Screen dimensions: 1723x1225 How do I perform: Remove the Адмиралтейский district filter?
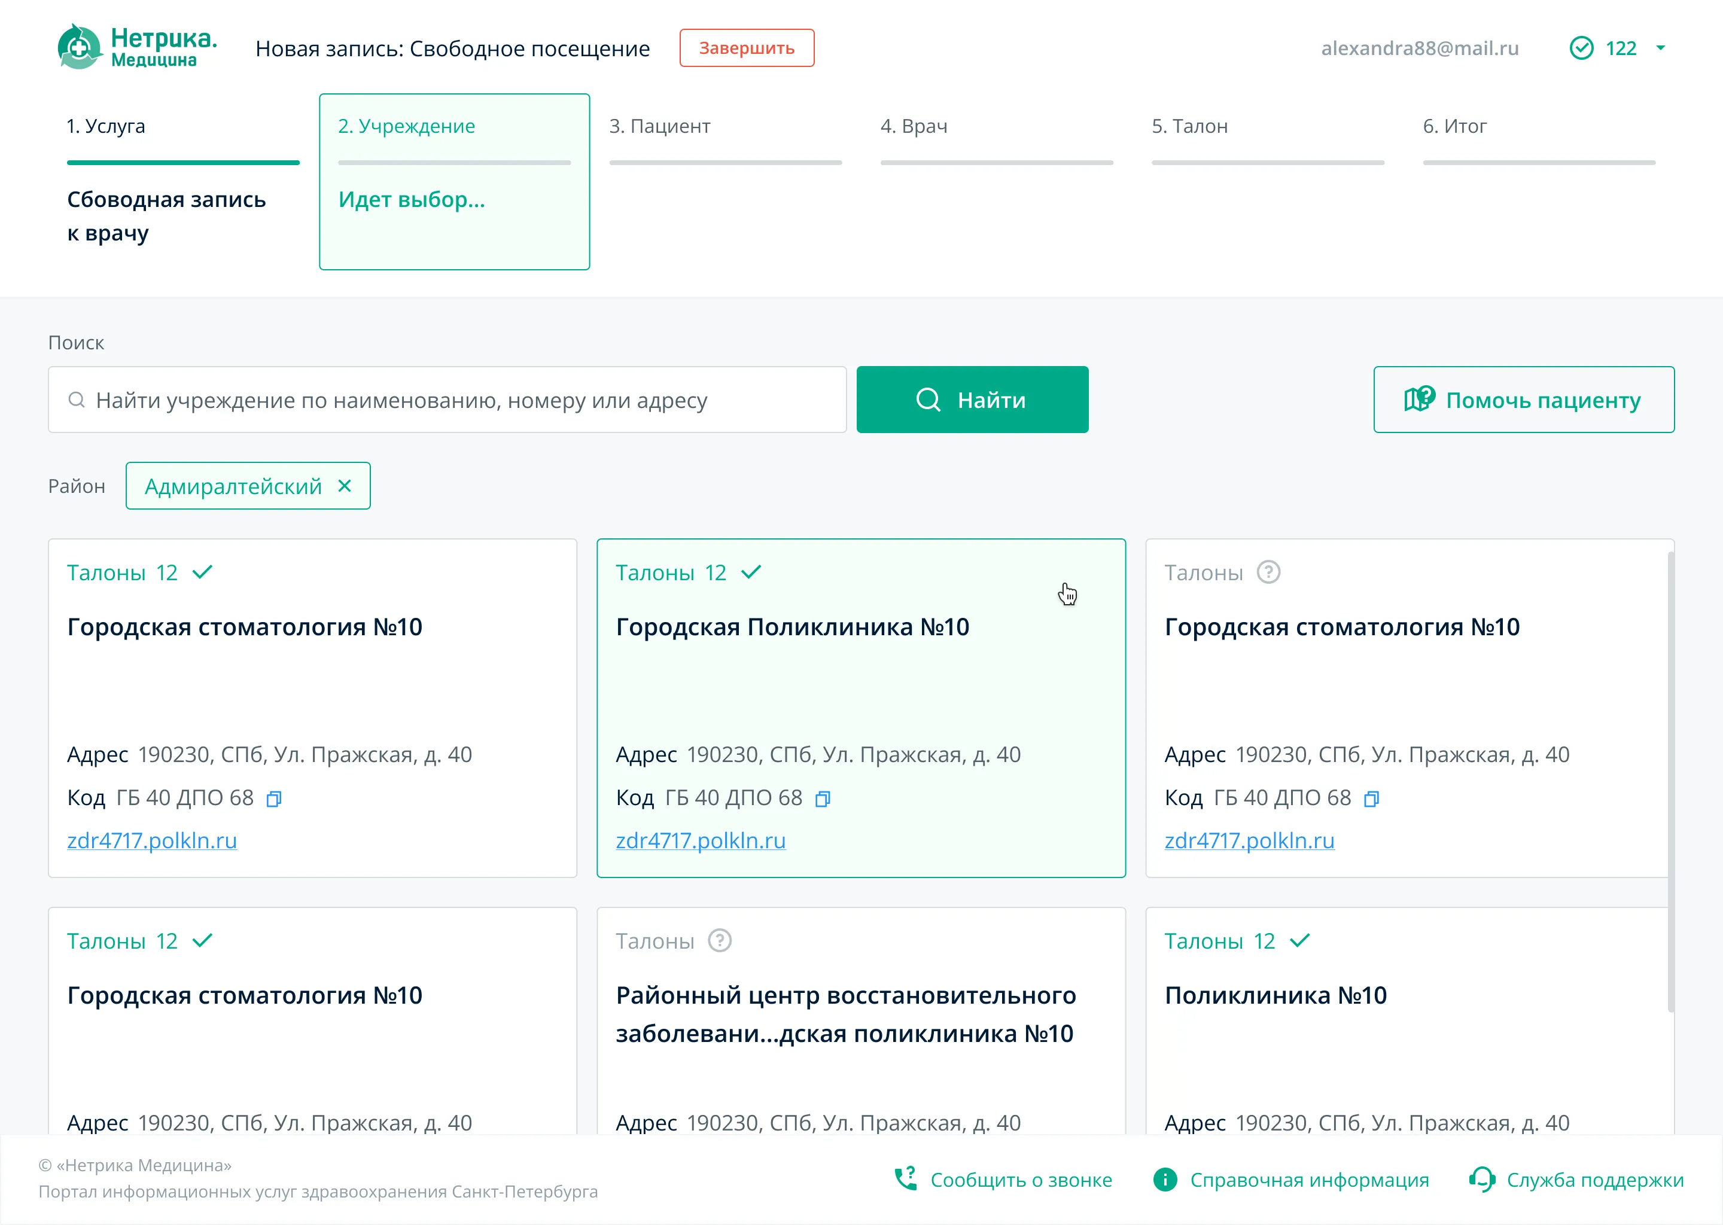click(x=345, y=486)
